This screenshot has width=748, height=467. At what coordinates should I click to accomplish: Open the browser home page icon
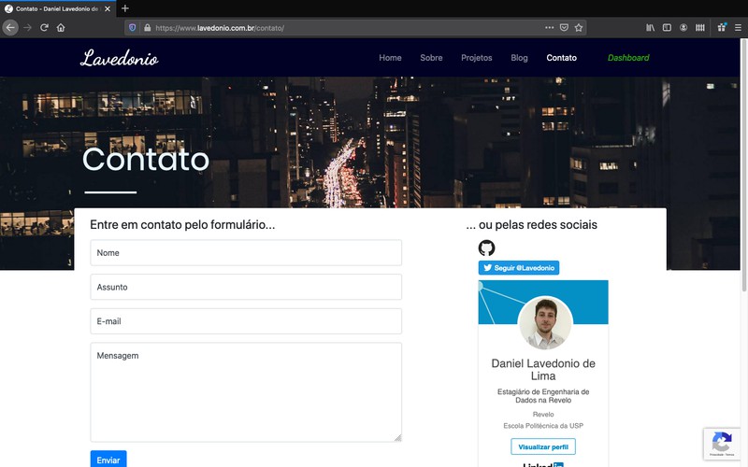(61, 28)
